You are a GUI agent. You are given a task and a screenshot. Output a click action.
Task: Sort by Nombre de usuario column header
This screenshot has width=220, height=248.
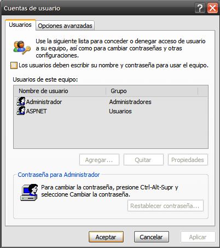coord(60,91)
